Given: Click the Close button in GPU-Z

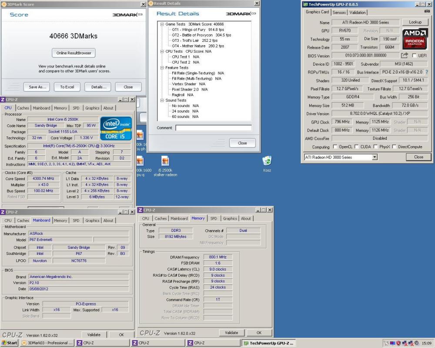Looking at the screenshot, I should (418, 157).
